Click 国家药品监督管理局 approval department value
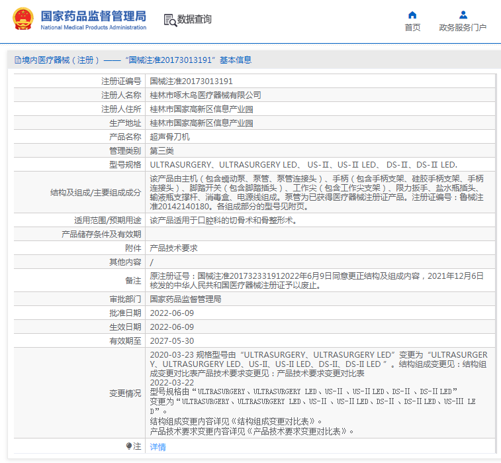501x463 pixels. point(185,299)
